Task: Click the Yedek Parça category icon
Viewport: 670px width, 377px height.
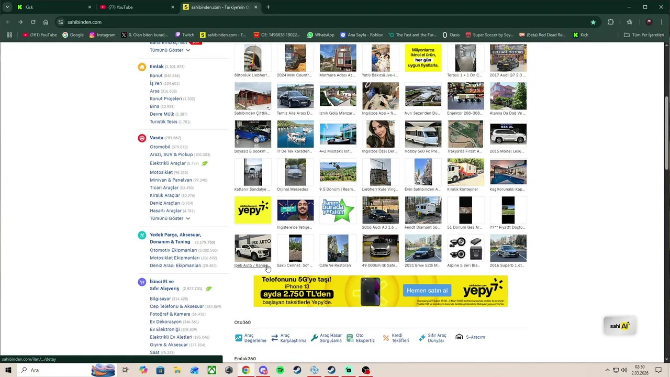Action: [142, 236]
